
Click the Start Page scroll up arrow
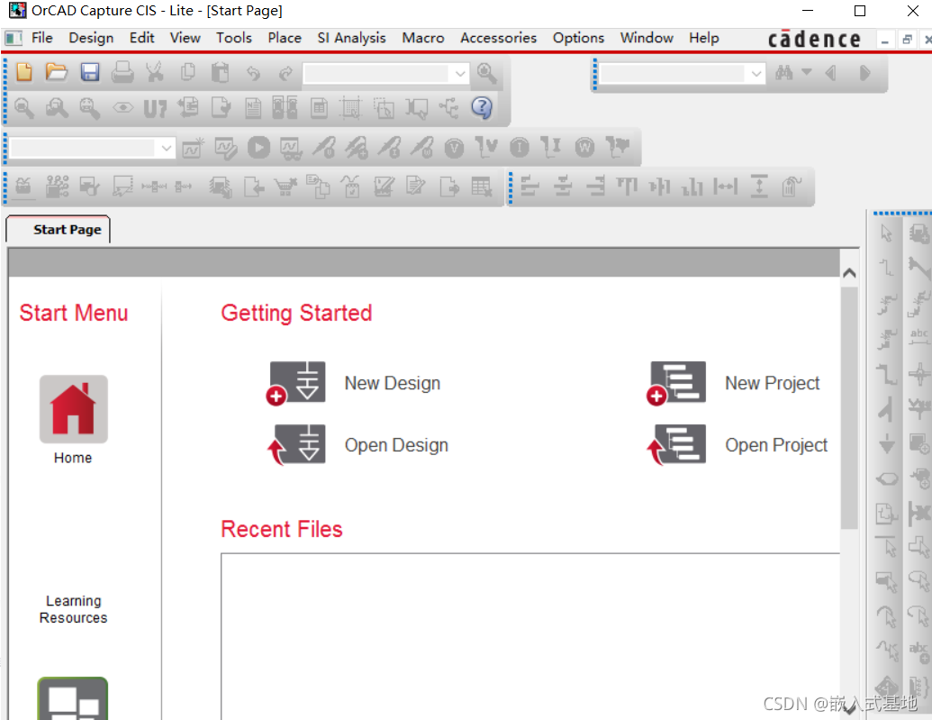[849, 272]
